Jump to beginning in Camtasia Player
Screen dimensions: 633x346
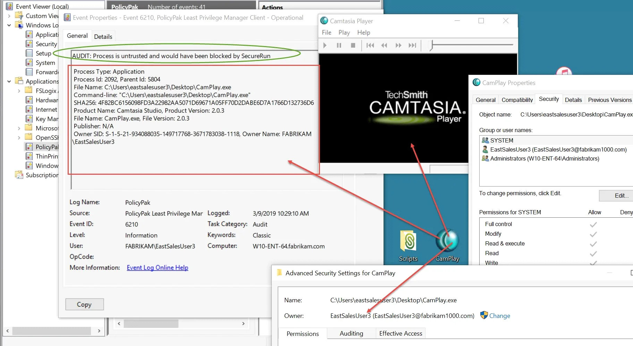click(370, 45)
